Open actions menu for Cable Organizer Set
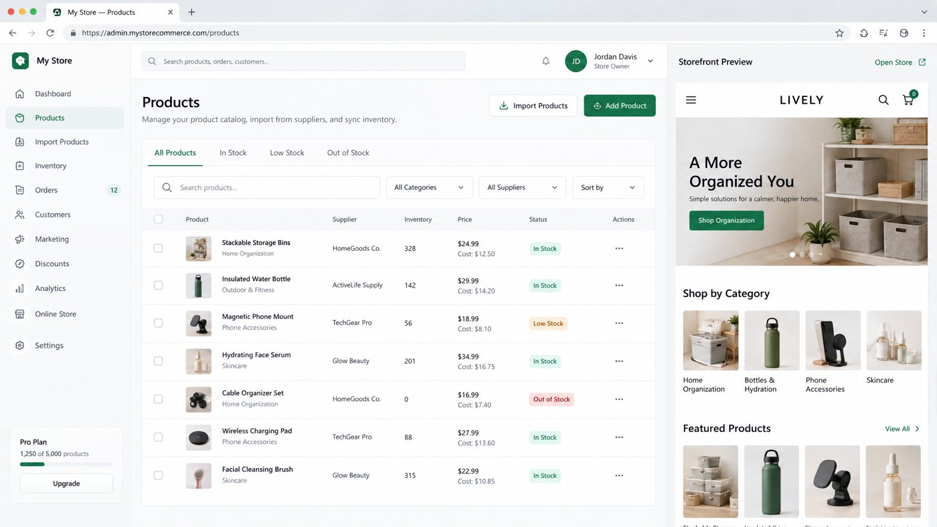The image size is (937, 527). pos(619,399)
